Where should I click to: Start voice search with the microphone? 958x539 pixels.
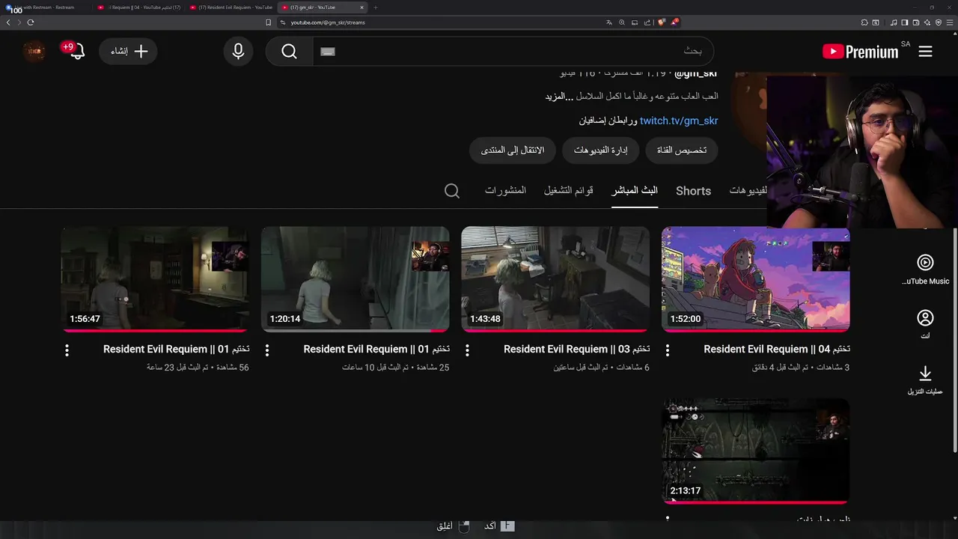238,51
